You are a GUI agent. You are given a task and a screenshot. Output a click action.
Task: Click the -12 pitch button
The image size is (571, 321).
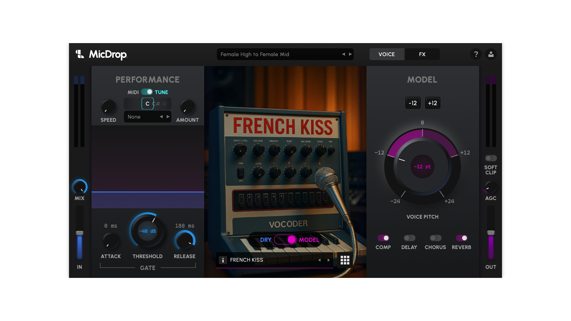coord(413,103)
